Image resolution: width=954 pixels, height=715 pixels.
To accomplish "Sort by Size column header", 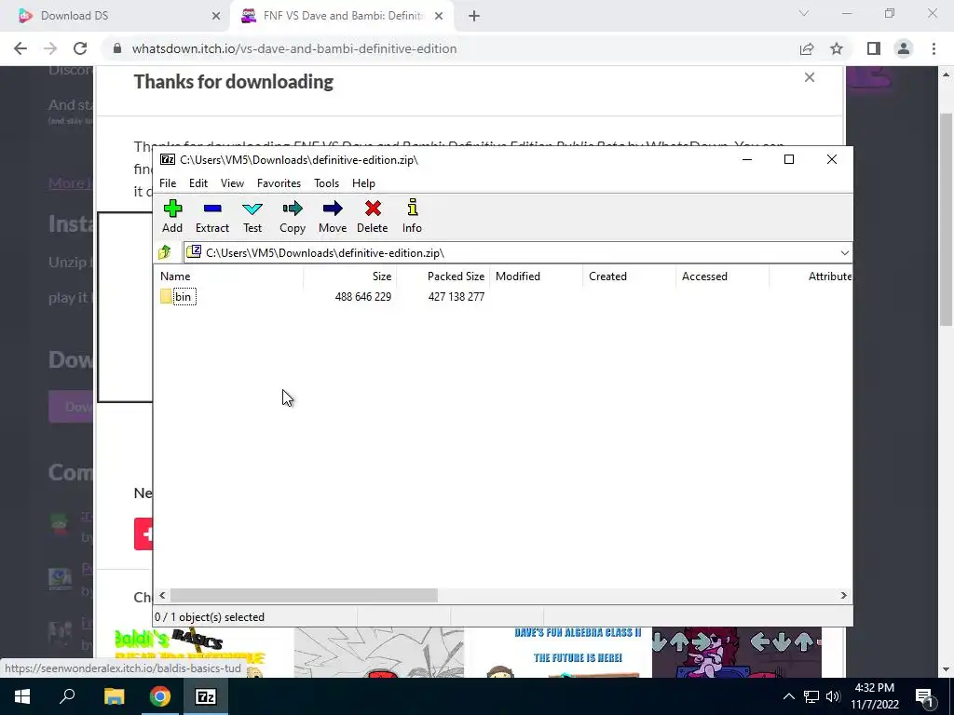I will pyautogui.click(x=350, y=276).
